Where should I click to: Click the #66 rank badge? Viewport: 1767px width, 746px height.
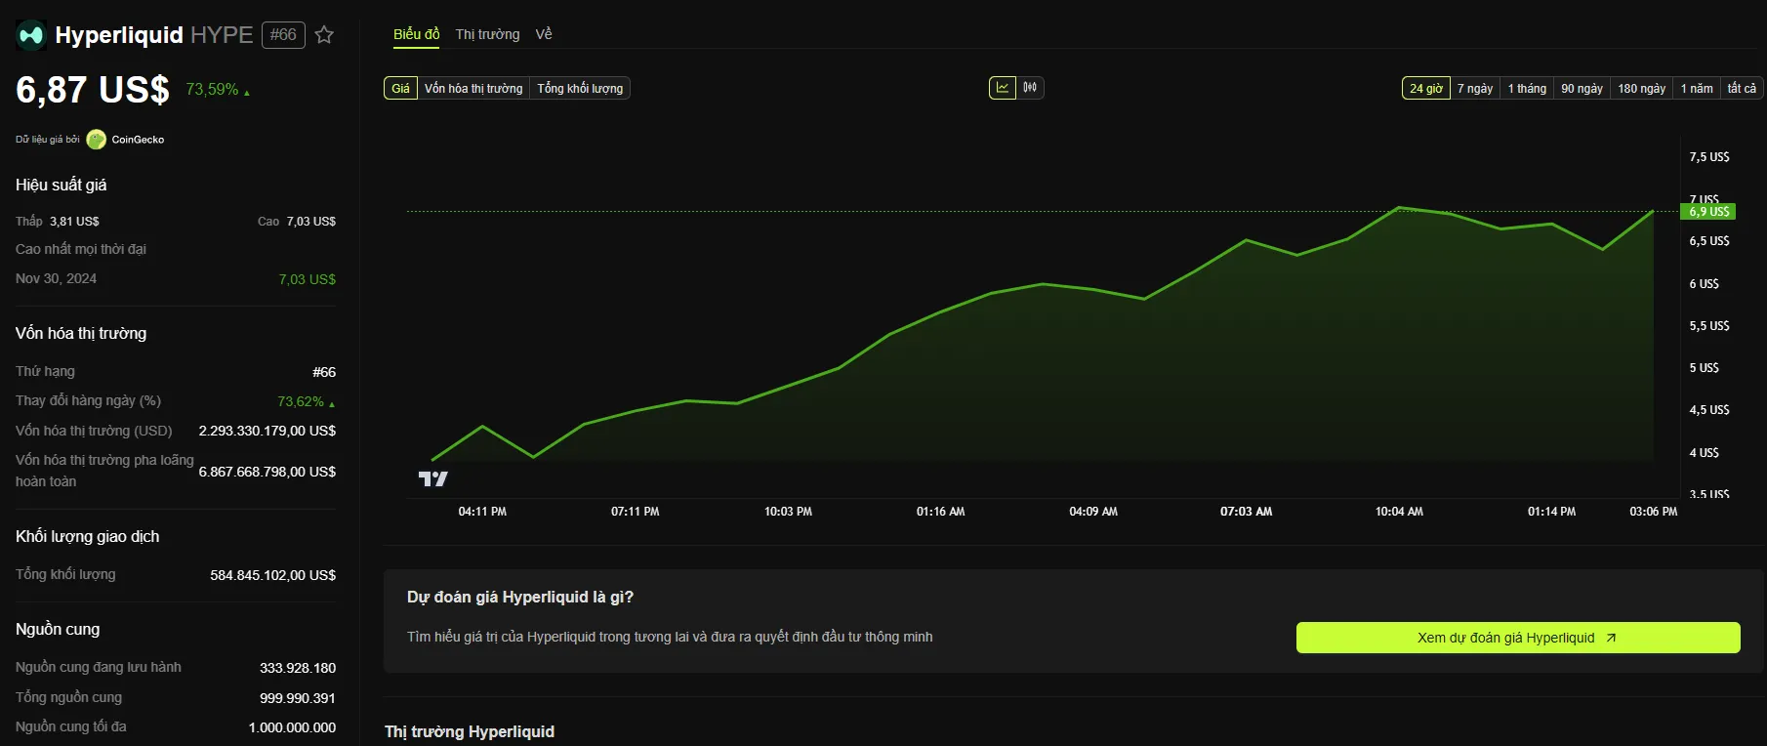[x=283, y=35]
